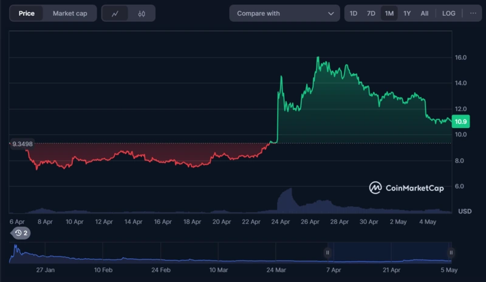Switch to the Market cap tab
The image size is (486, 282).
coord(69,13)
